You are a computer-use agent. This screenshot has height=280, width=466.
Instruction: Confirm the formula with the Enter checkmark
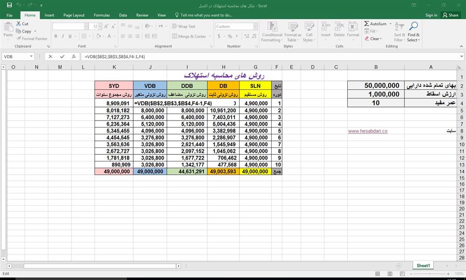pyautogui.click(x=62, y=56)
